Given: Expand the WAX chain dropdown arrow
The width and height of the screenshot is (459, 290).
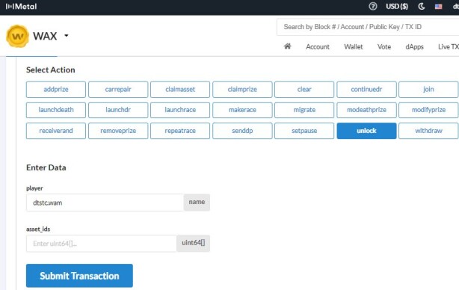Looking at the screenshot, I should pos(67,36).
